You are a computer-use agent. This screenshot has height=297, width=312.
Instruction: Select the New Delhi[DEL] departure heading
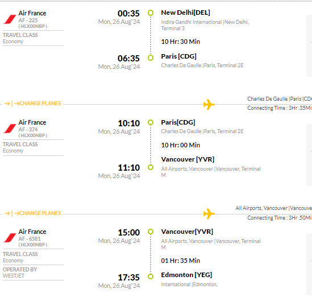coord(185,13)
